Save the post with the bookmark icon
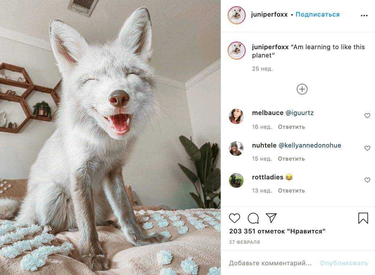Viewport: 375px width, 275px height. pos(363,218)
